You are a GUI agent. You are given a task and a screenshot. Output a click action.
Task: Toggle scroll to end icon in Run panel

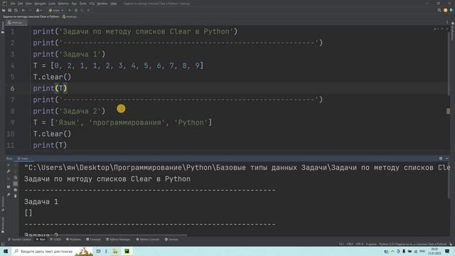click(x=16, y=183)
